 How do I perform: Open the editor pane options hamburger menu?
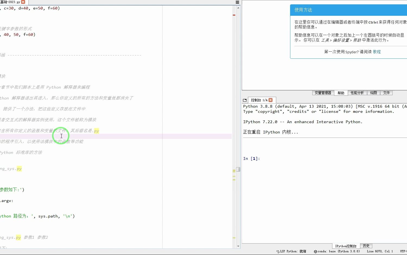point(237,2)
